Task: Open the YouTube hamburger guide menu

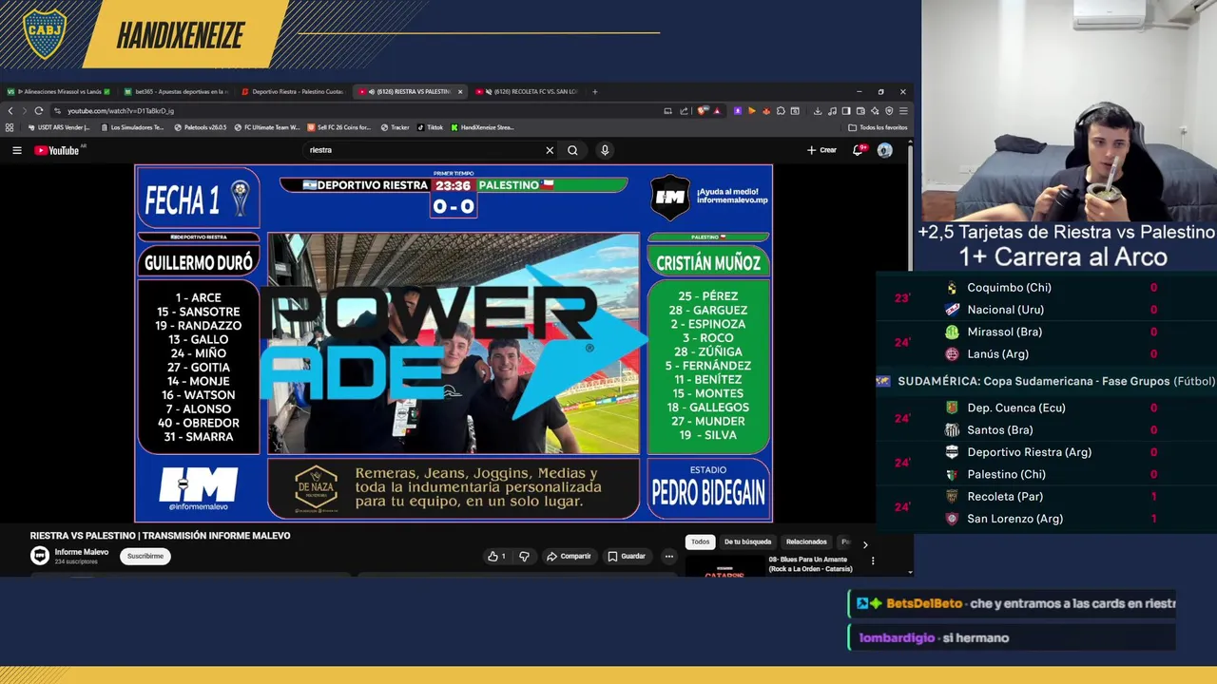Action: coord(17,150)
